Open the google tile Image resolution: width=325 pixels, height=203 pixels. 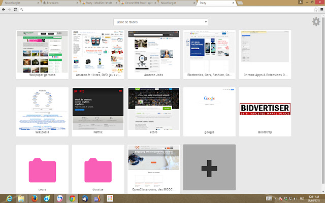[209, 112]
